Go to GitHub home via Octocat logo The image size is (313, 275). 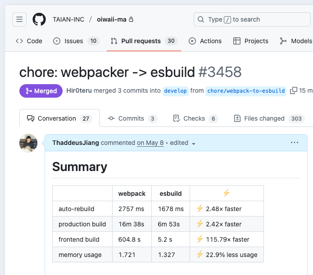(39, 19)
